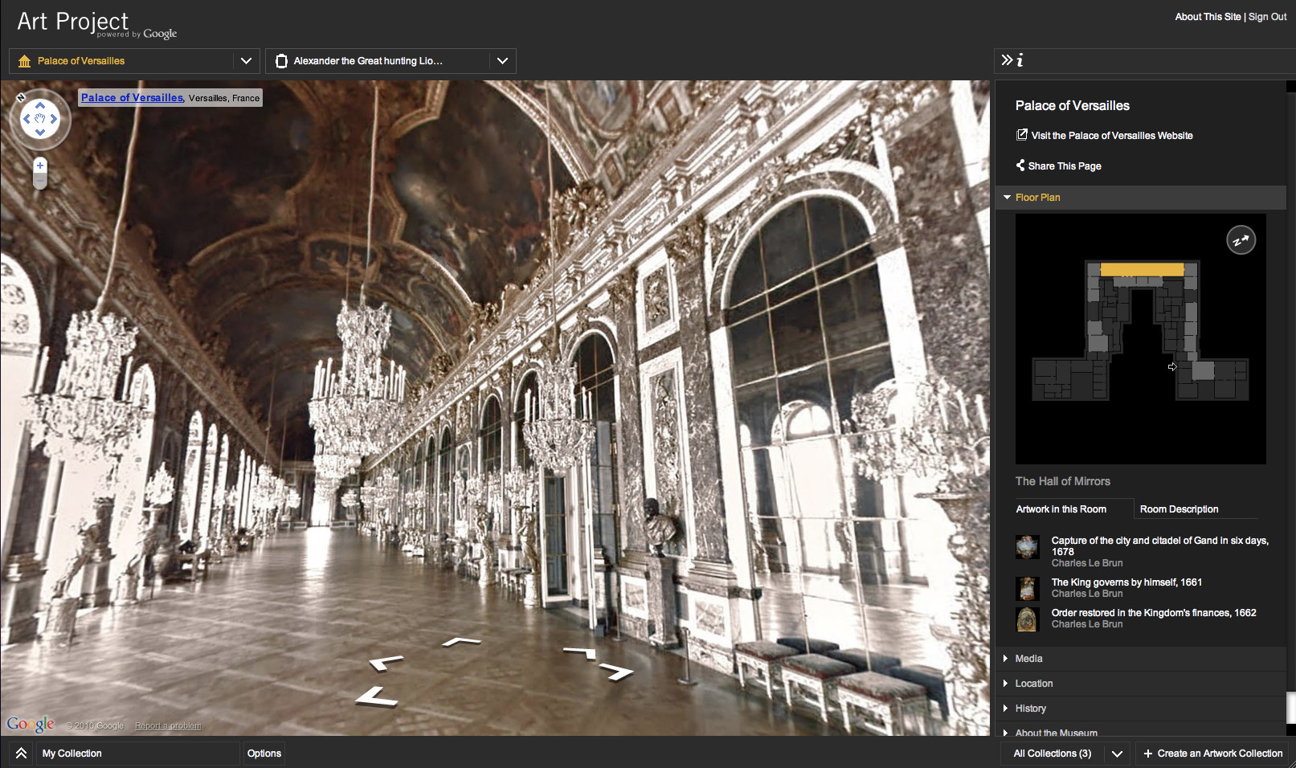The height and width of the screenshot is (768, 1296).
Task: Click the share icon next to Share This Page
Action: pyautogui.click(x=1020, y=165)
